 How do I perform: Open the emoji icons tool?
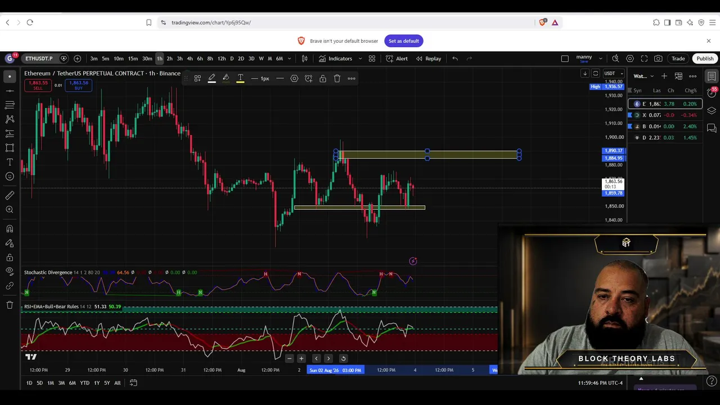pos(10,177)
